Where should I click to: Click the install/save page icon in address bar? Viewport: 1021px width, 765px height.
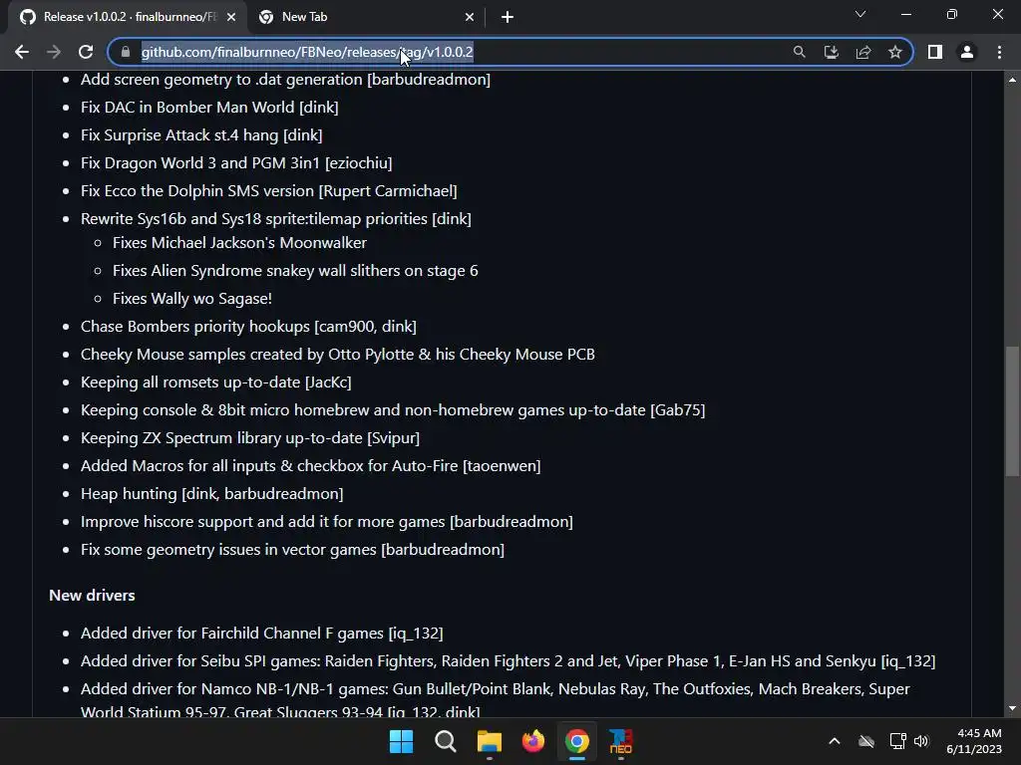tap(831, 52)
